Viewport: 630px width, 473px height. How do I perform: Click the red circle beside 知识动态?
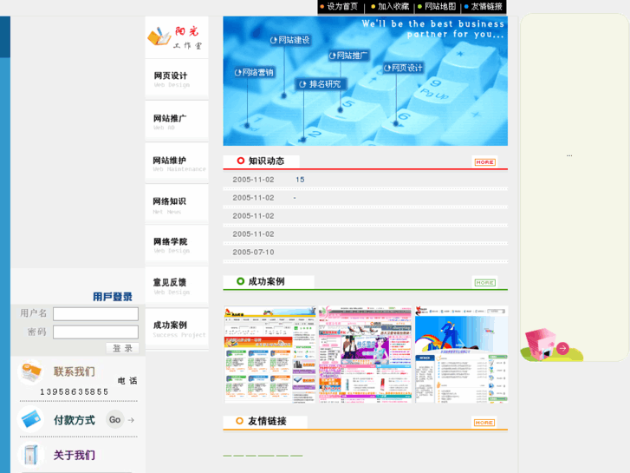(241, 161)
